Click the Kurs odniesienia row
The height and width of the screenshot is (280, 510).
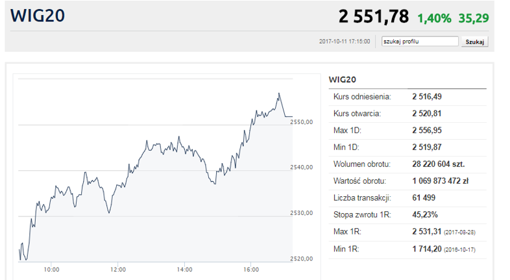click(407, 97)
